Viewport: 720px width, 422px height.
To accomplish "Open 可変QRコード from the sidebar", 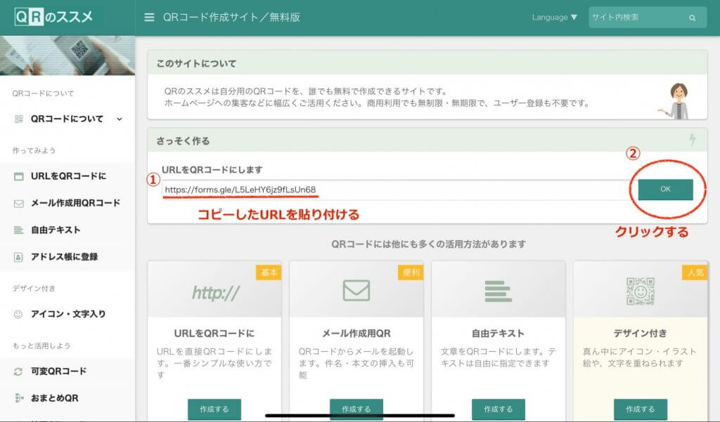I will [x=58, y=371].
